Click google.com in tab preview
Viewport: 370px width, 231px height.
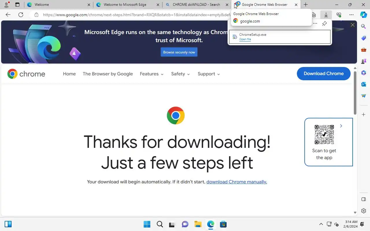click(x=250, y=21)
